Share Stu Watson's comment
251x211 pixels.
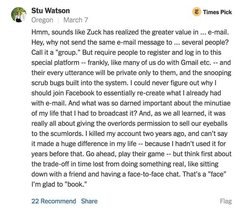click(90, 201)
